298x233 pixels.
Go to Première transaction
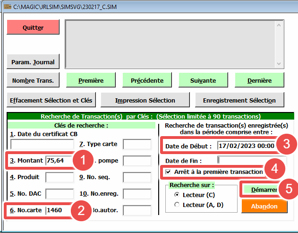pos(91,80)
